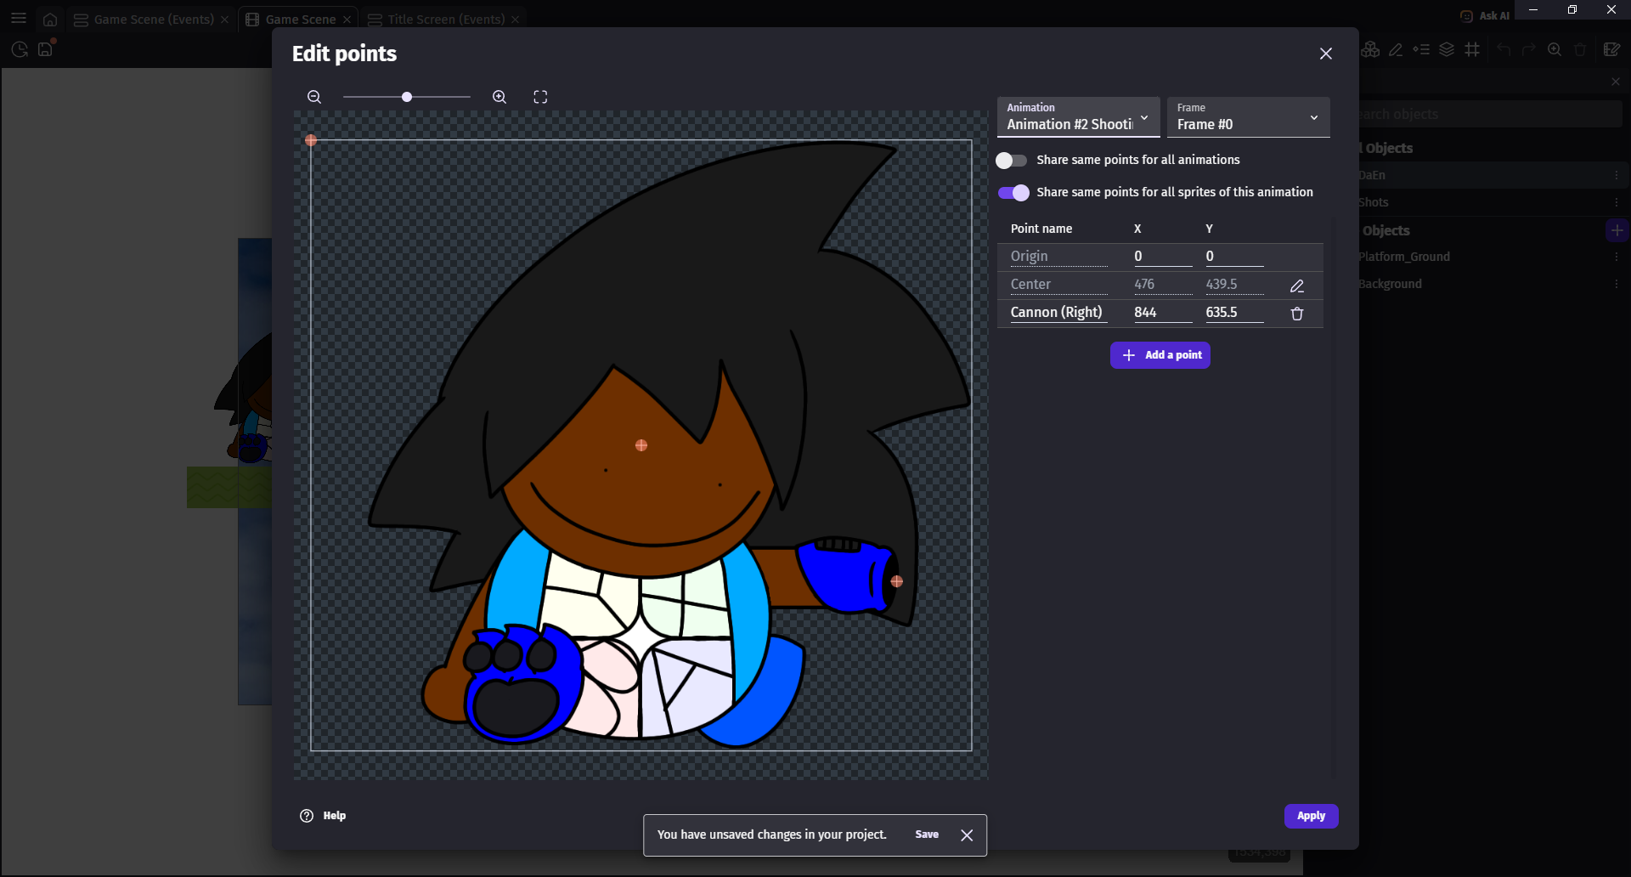Switch to Game Scene (Events) tab
This screenshot has height=877, width=1631.
tap(153, 20)
